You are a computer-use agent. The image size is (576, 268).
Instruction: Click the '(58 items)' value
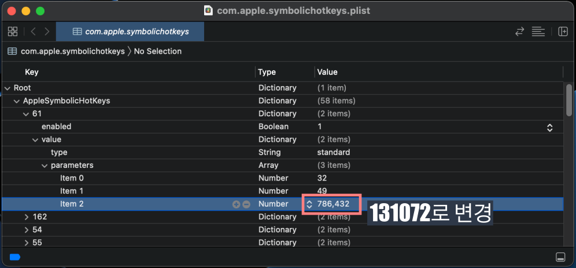pyautogui.click(x=336, y=101)
